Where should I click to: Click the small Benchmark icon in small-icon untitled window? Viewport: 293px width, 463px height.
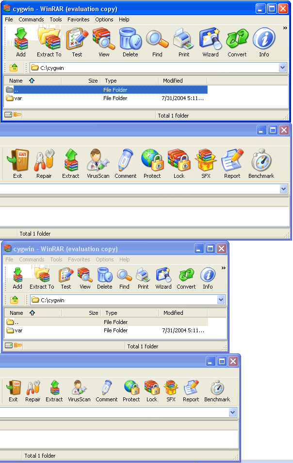[217, 388]
